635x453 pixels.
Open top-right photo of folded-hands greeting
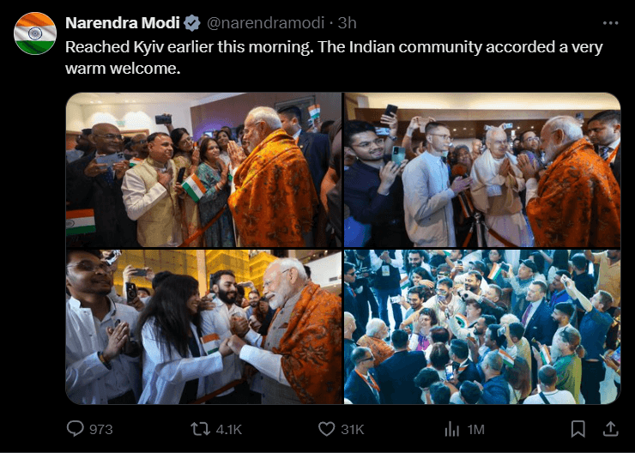482,169
